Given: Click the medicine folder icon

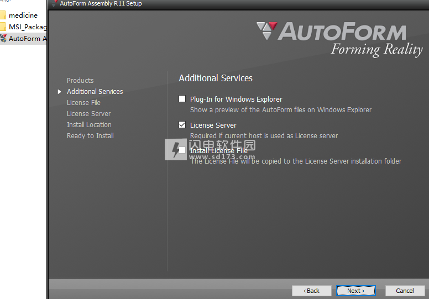Looking at the screenshot, I should click(x=3, y=15).
